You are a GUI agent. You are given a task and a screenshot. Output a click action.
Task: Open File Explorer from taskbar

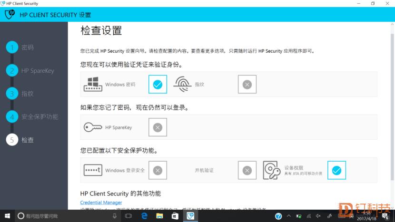pyautogui.click(x=159, y=216)
